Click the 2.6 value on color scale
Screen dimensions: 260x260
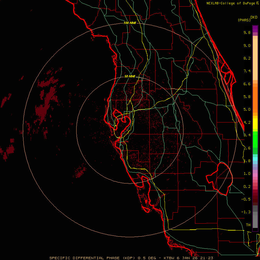coord(247,148)
